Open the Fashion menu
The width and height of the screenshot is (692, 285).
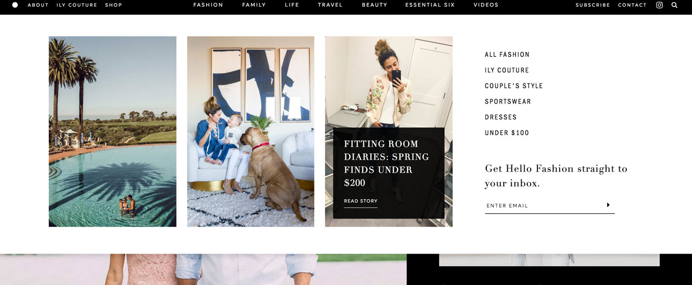(208, 5)
